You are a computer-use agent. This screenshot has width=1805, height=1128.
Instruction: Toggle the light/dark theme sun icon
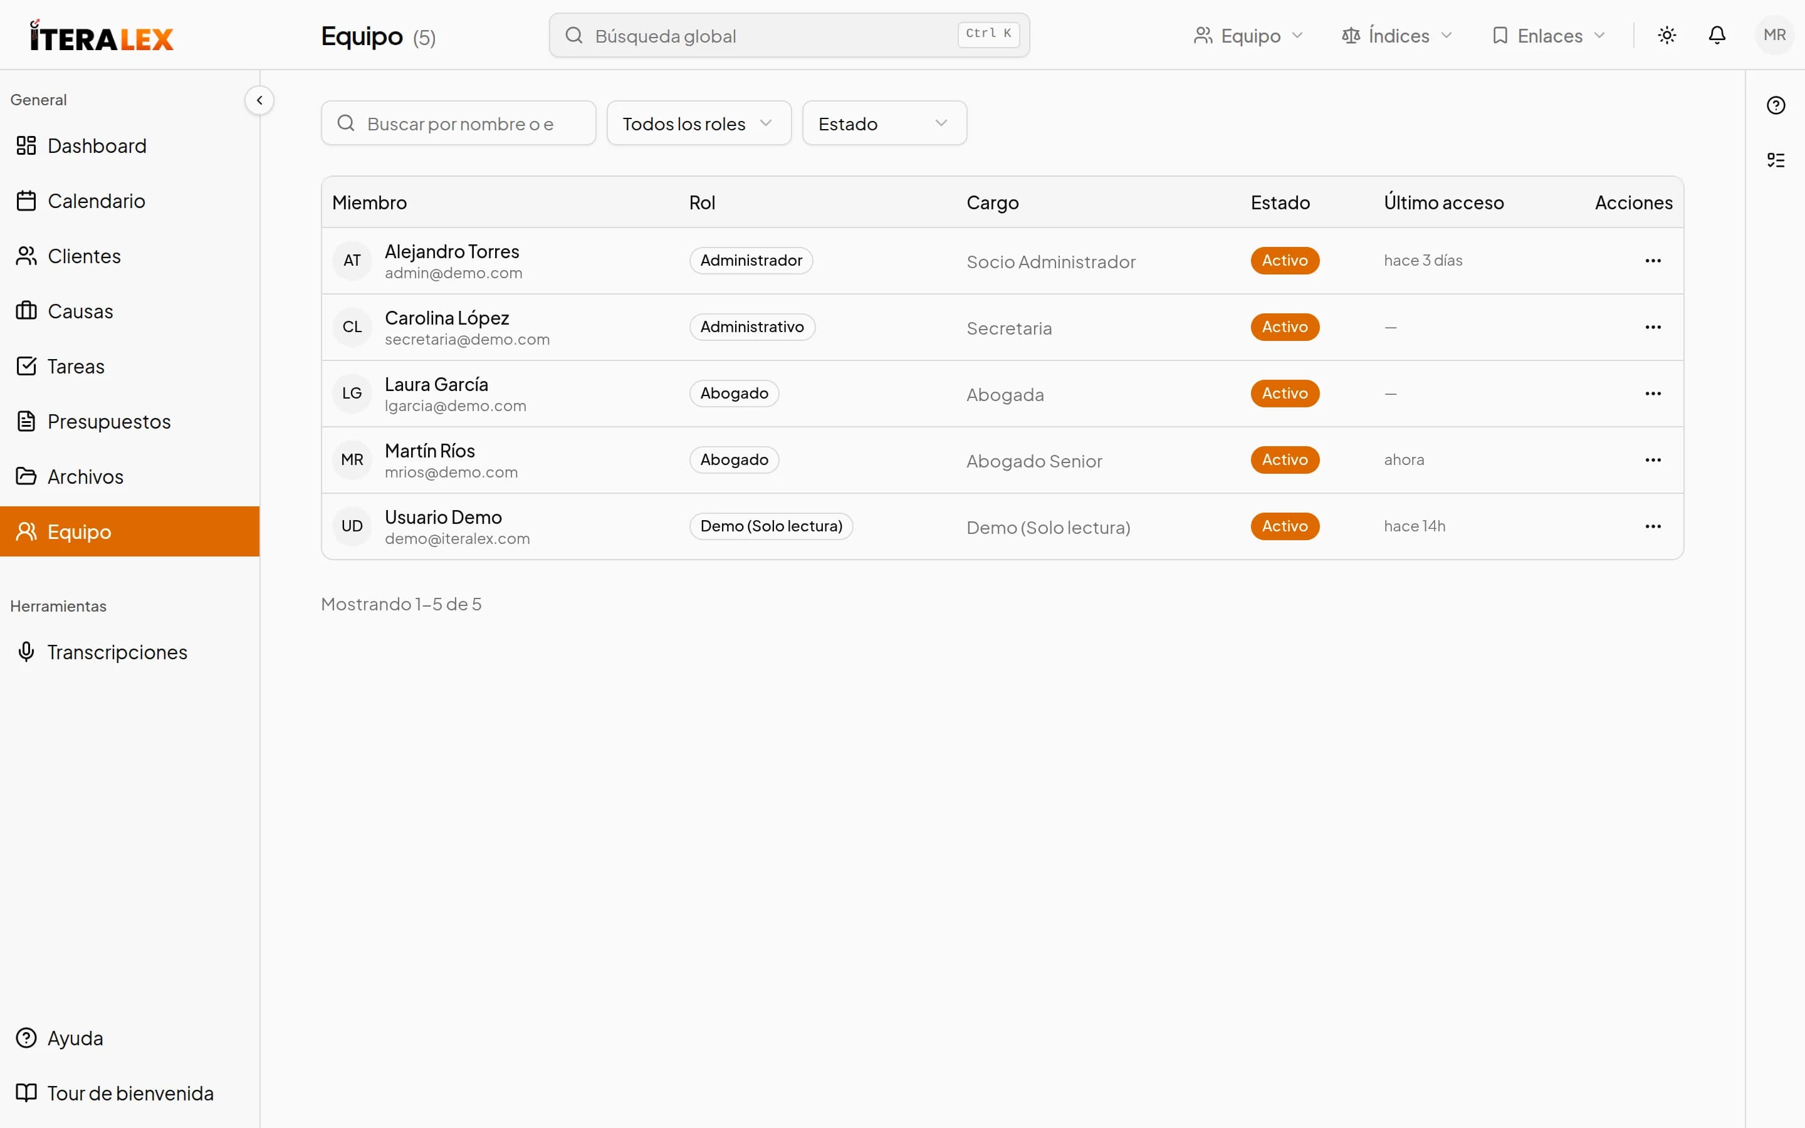(1667, 35)
